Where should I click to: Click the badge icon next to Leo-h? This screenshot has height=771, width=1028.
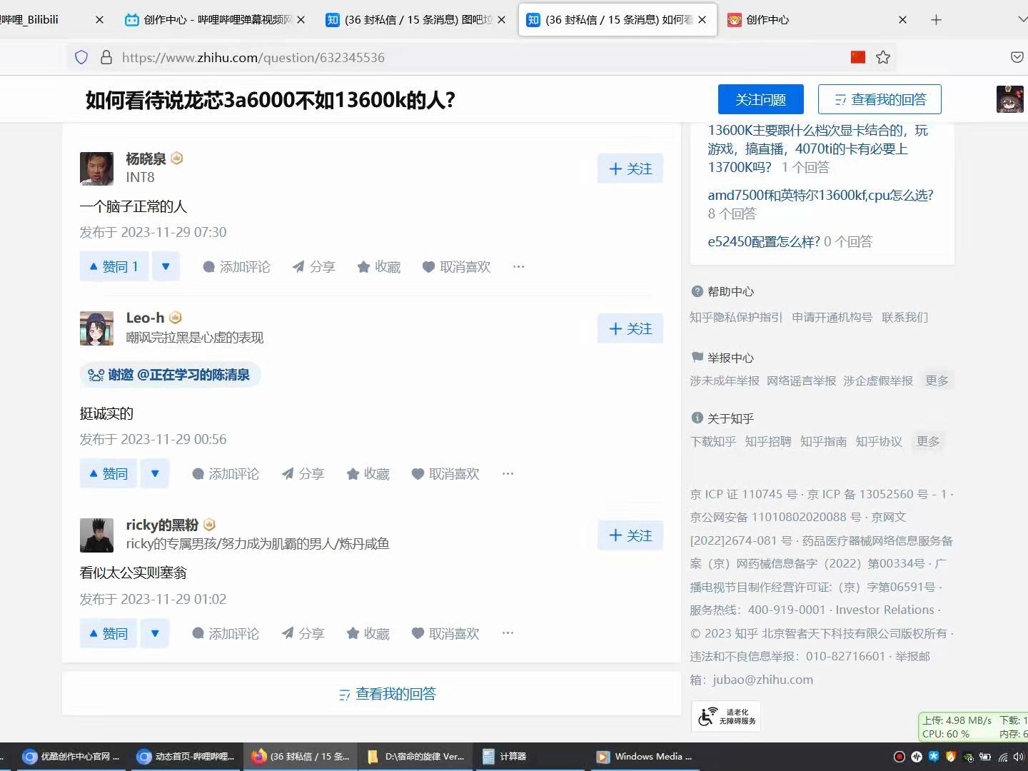(x=176, y=318)
